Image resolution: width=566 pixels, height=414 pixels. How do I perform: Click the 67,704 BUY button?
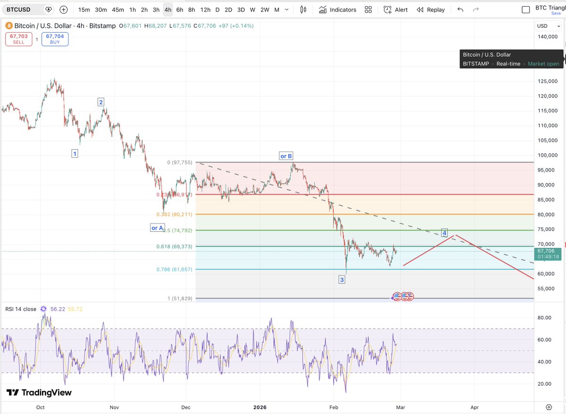(55, 39)
